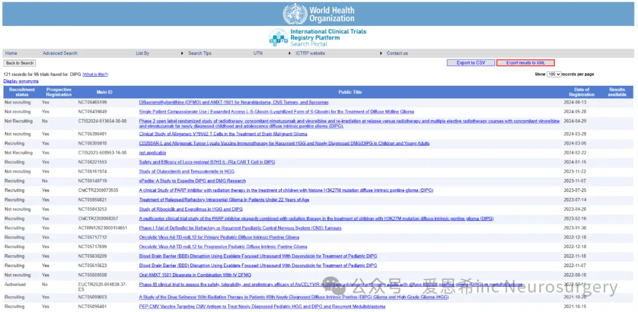The width and height of the screenshot is (638, 312).
Task: Click Export results to XML button
Action: [525, 63]
